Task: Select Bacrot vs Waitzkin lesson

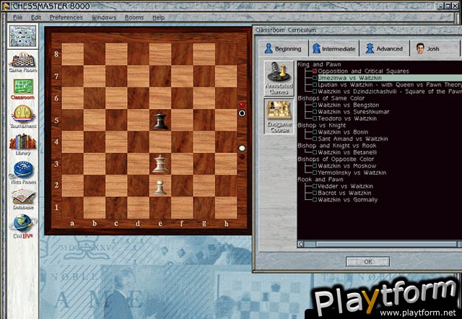Action: pyautogui.click(x=344, y=193)
